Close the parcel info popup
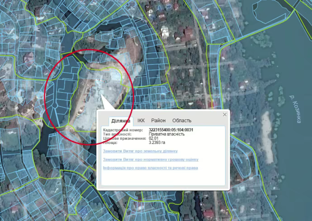This screenshot has width=312, height=221. pyautogui.click(x=225, y=115)
